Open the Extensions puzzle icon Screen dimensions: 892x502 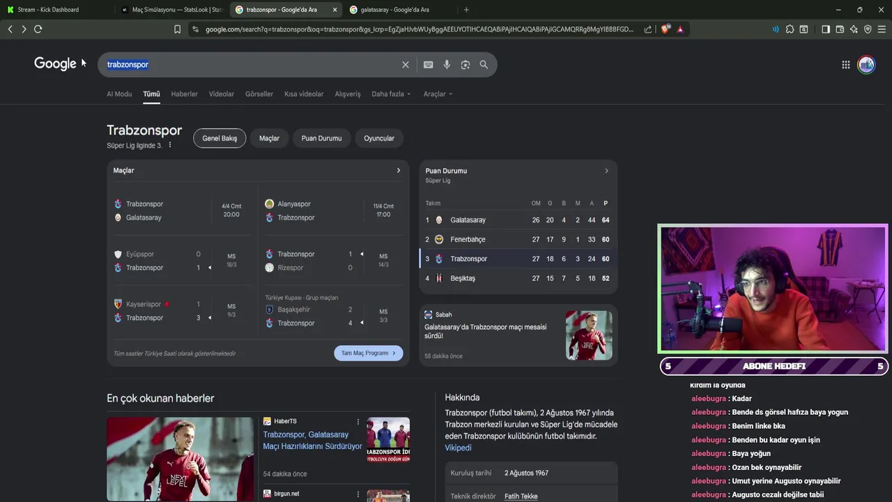coord(790,29)
